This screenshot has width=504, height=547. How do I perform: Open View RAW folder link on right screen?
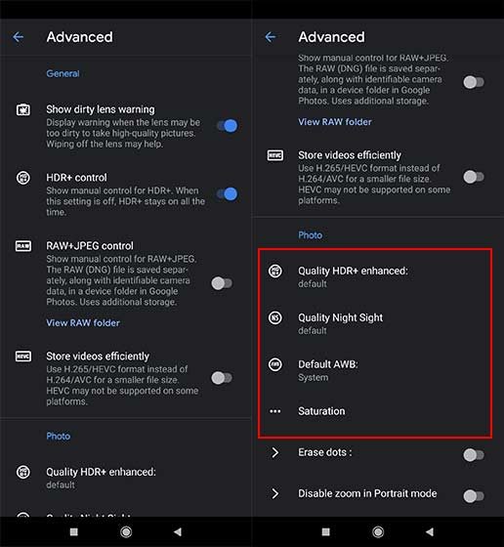[335, 122]
